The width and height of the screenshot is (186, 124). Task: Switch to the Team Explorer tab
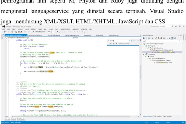coord(167,116)
